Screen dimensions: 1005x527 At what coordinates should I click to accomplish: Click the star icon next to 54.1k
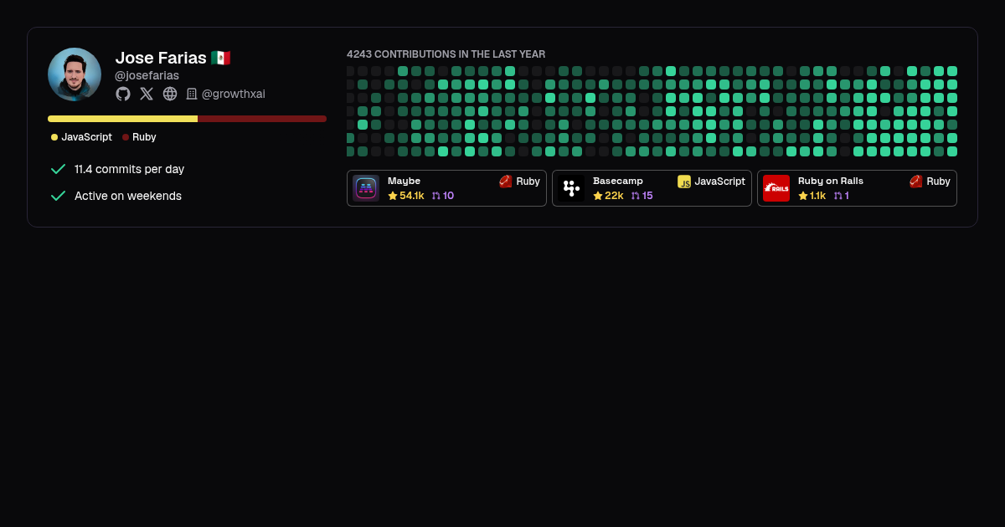point(393,196)
